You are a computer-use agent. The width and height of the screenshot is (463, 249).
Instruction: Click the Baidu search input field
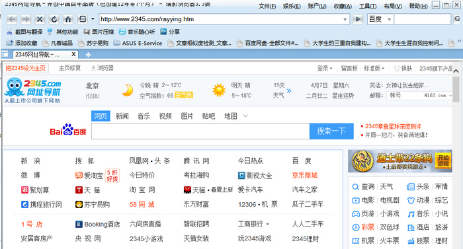tap(200, 131)
